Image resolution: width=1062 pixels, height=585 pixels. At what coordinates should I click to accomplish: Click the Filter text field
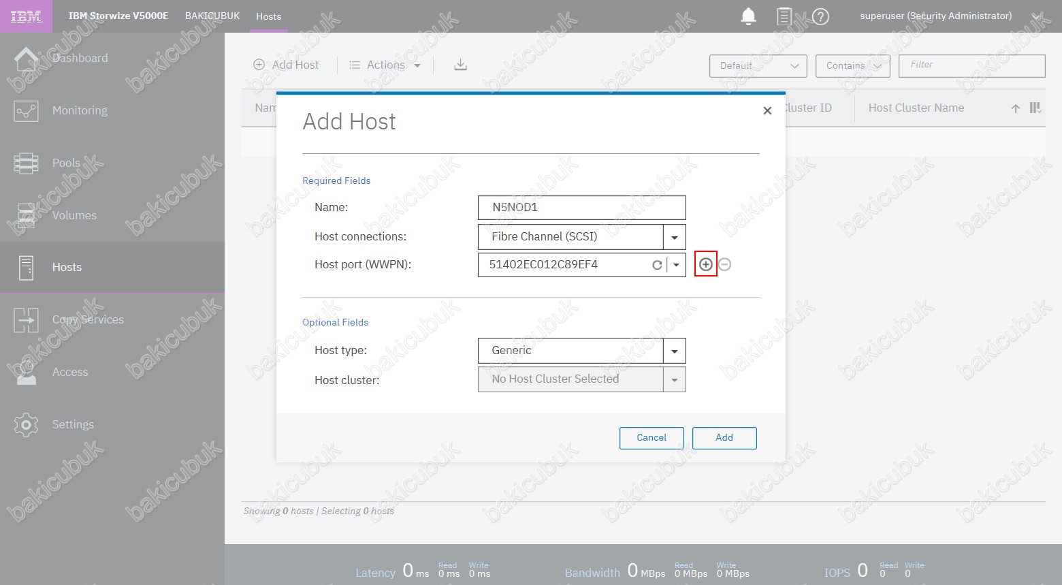tap(971, 65)
